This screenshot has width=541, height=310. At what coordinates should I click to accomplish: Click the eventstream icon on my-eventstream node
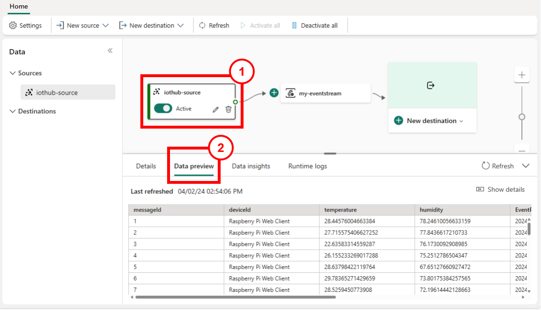[290, 93]
